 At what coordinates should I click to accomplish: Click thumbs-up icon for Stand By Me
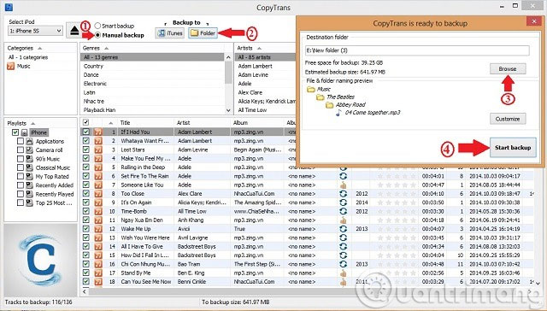click(x=344, y=273)
